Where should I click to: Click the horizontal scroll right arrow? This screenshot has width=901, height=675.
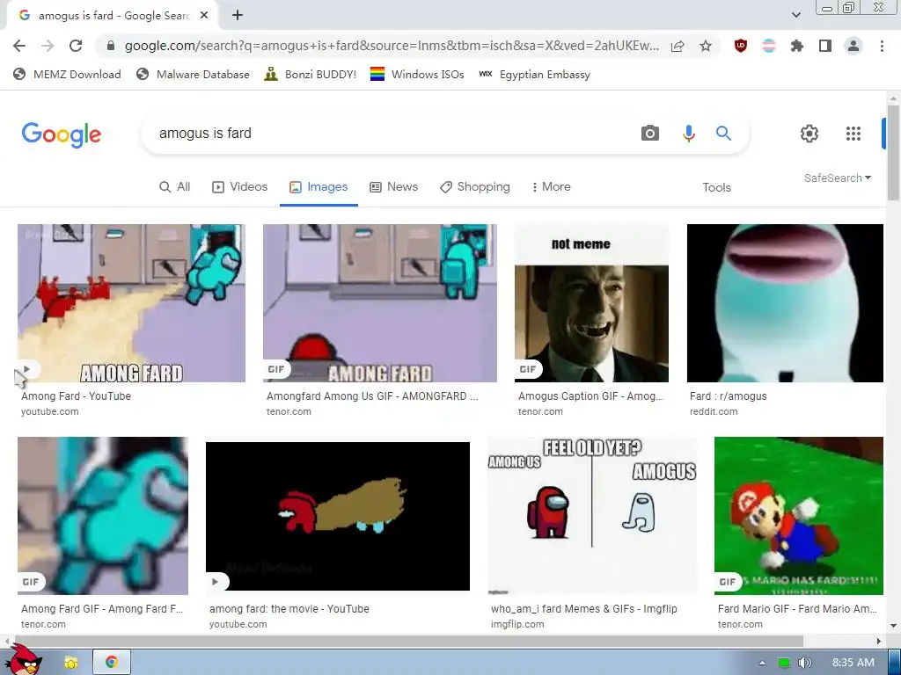click(879, 641)
